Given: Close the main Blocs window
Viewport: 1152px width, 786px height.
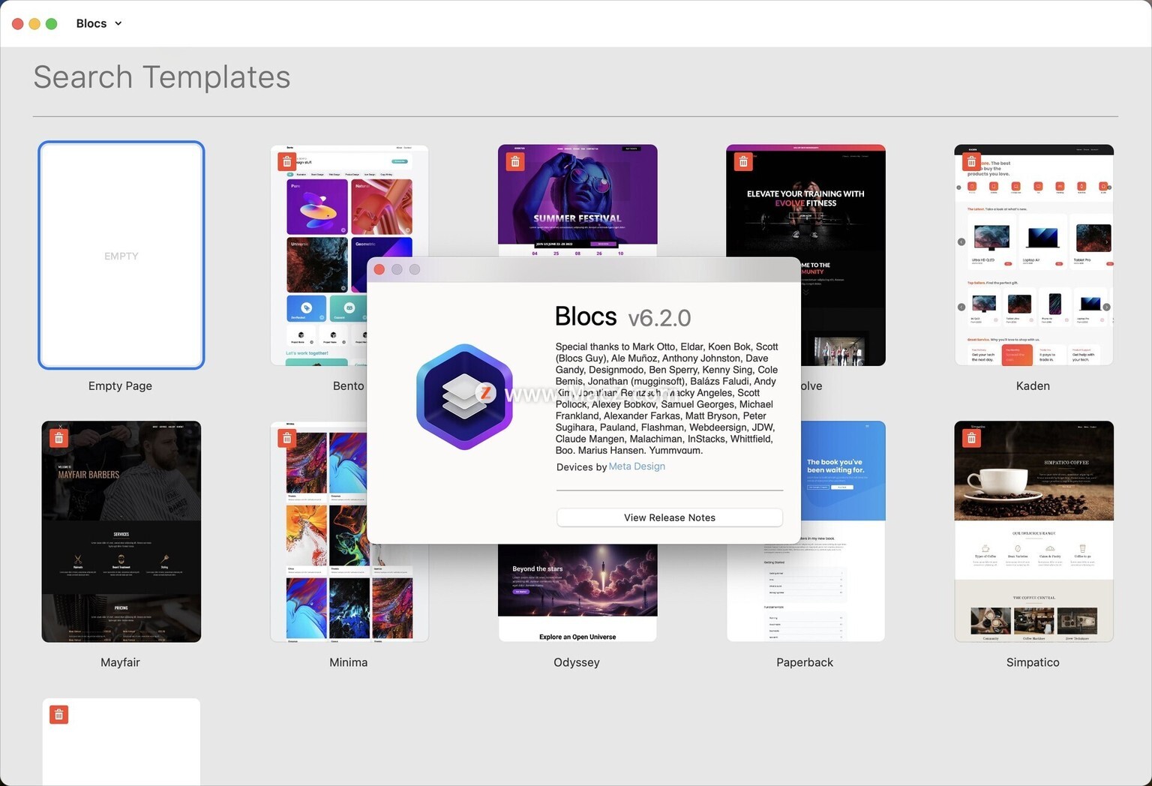Looking at the screenshot, I should 17,23.
